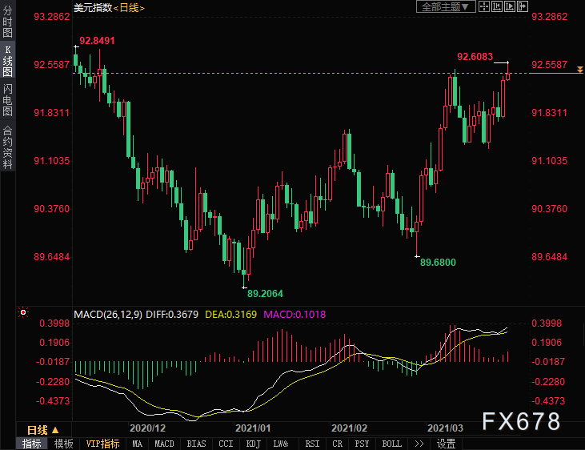Image resolution: width=585 pixels, height=450 pixels.
Task: Choose the BIAS indicator
Action: [x=196, y=444]
